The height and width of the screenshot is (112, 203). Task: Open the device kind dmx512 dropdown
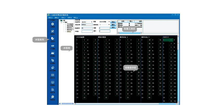coord(91,22)
